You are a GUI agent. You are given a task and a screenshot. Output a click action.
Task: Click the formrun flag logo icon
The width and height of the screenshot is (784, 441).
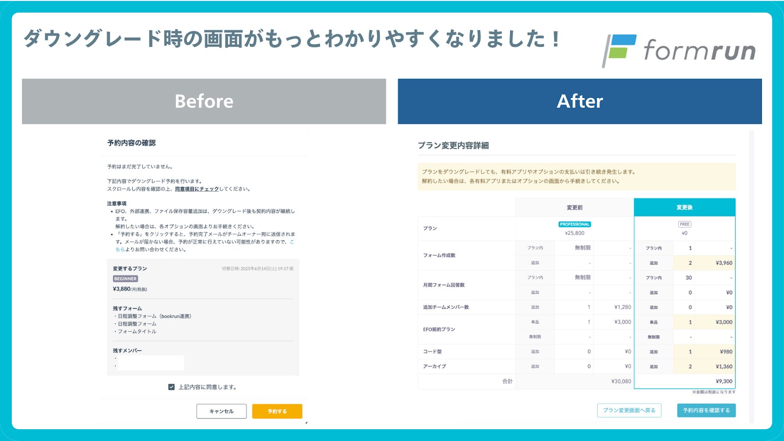tap(619, 50)
